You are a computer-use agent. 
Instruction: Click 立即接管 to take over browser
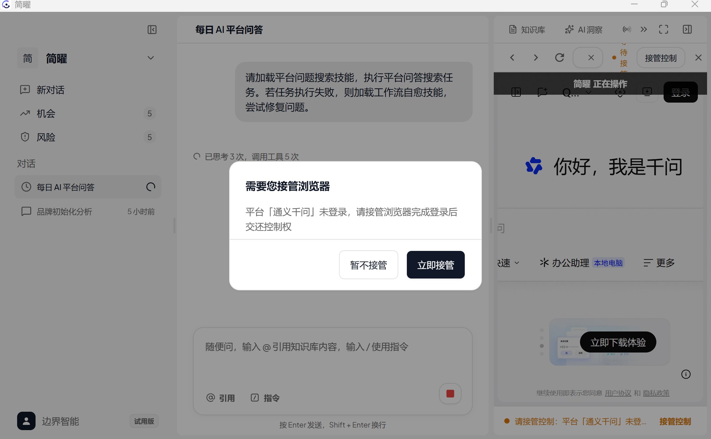435,265
